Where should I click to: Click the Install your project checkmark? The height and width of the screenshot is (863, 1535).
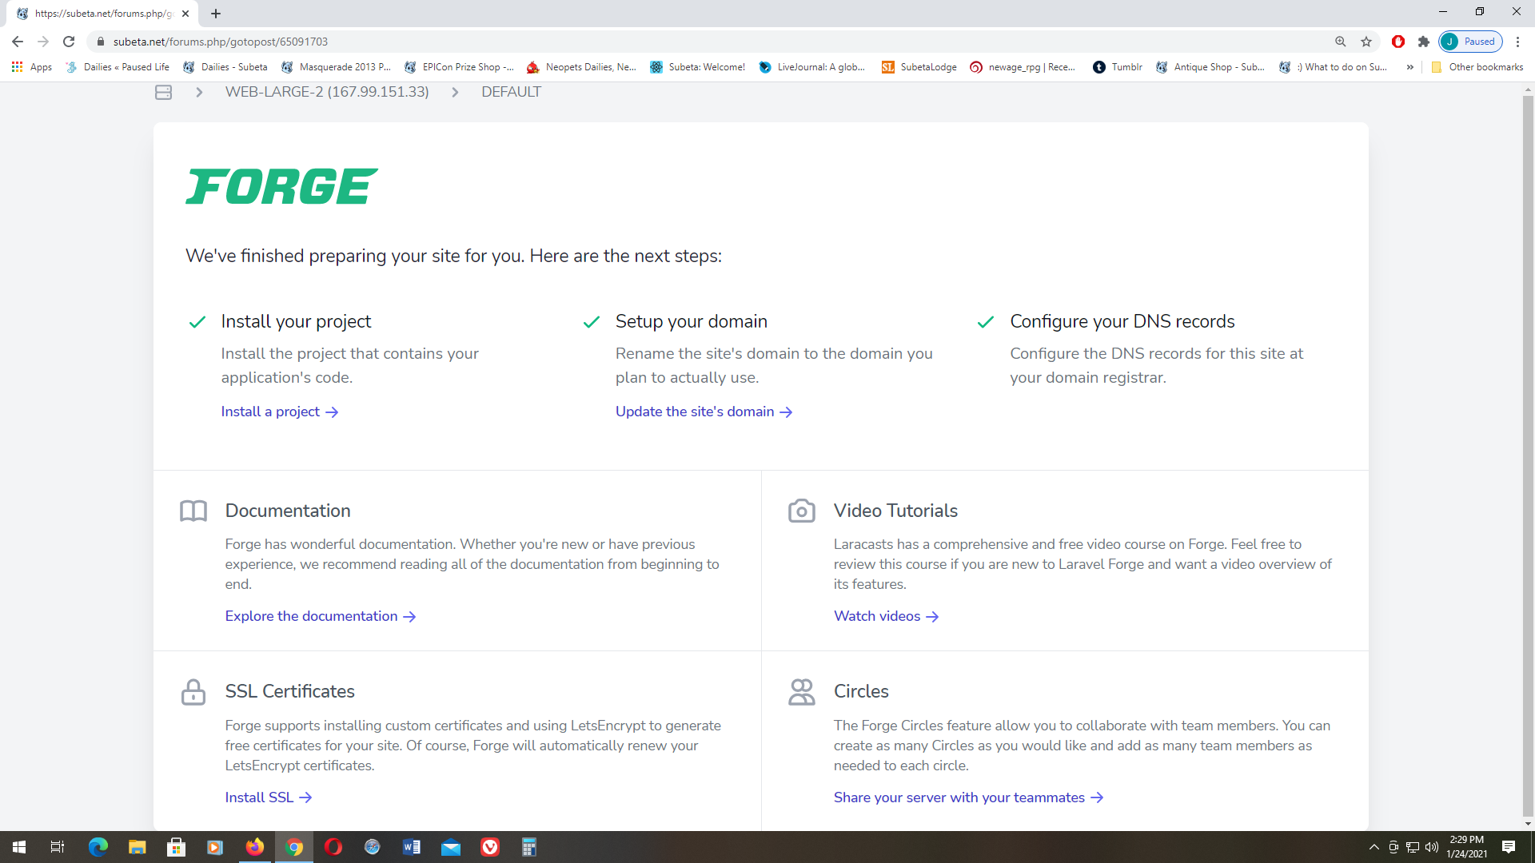pos(197,322)
